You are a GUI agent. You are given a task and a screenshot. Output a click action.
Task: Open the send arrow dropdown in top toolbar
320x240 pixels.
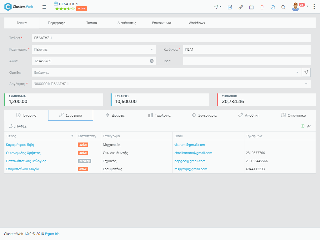pos(218,7)
